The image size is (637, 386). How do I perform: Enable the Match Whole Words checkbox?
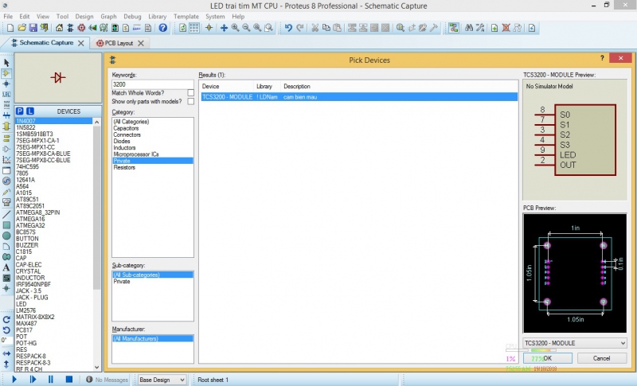coord(190,92)
